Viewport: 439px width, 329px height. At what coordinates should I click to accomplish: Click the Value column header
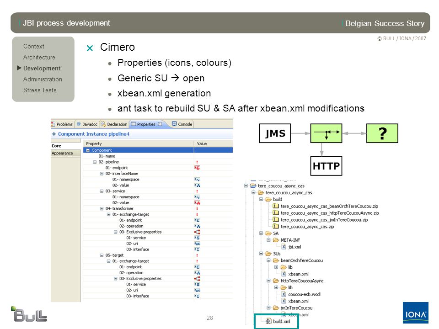214,143
